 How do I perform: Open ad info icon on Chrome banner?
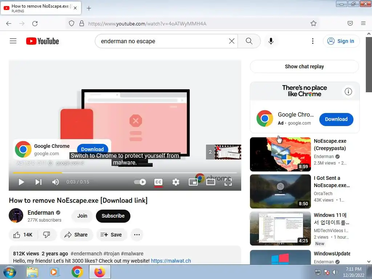point(348,92)
